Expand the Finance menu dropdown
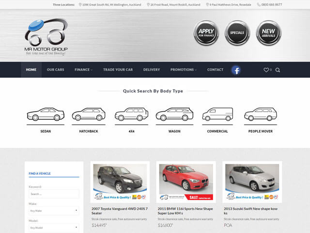Viewport: 310px width, 233px height. (83, 70)
